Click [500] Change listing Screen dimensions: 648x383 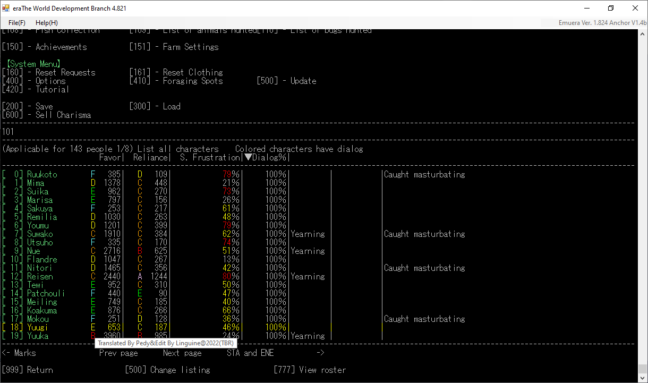tap(167, 370)
